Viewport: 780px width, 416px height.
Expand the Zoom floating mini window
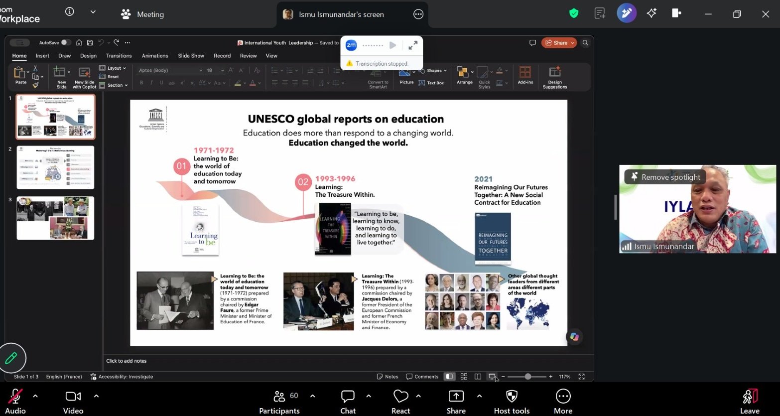(x=413, y=45)
